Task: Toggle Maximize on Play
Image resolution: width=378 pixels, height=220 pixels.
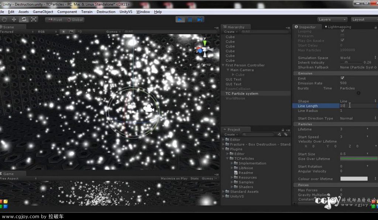Action: (x=174, y=179)
